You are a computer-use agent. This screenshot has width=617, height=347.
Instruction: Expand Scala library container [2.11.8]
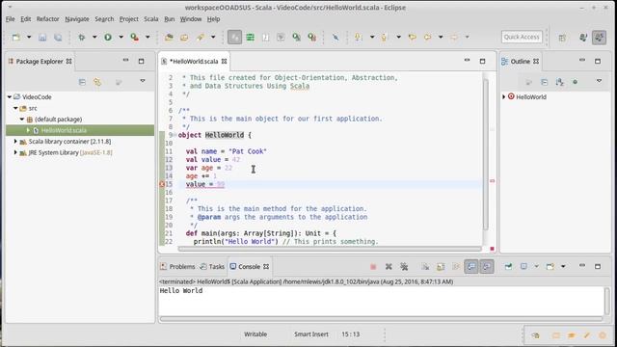tap(15, 142)
